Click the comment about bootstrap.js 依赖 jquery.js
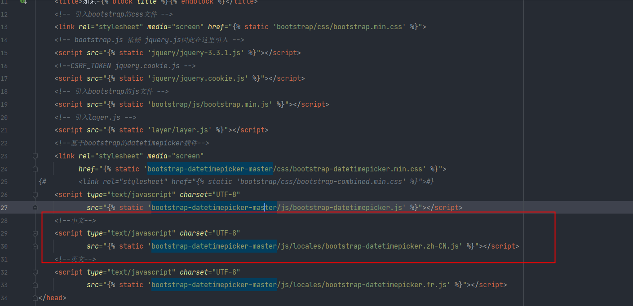Screen dimensions: 633x306 point(150,40)
